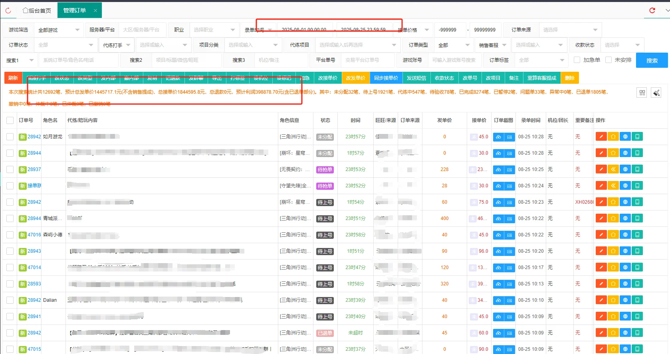
Task: Click the cloud upload icon for order 28943
Action: point(498,252)
